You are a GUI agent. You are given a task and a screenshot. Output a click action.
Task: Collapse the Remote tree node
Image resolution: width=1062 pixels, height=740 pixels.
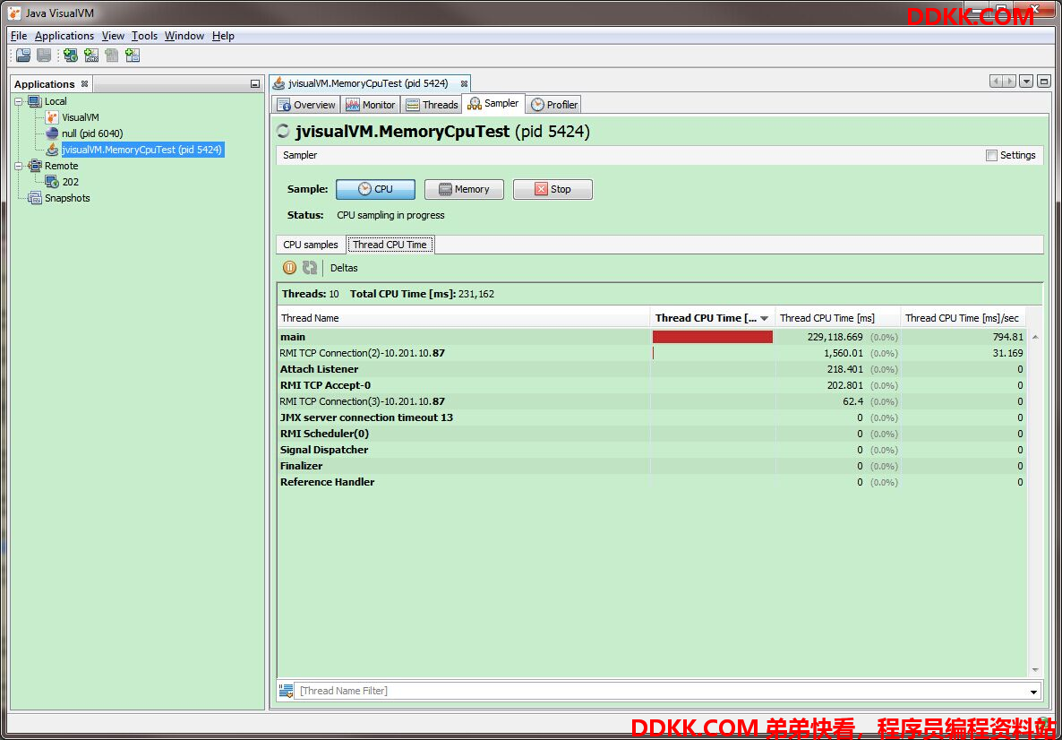pyautogui.click(x=18, y=166)
